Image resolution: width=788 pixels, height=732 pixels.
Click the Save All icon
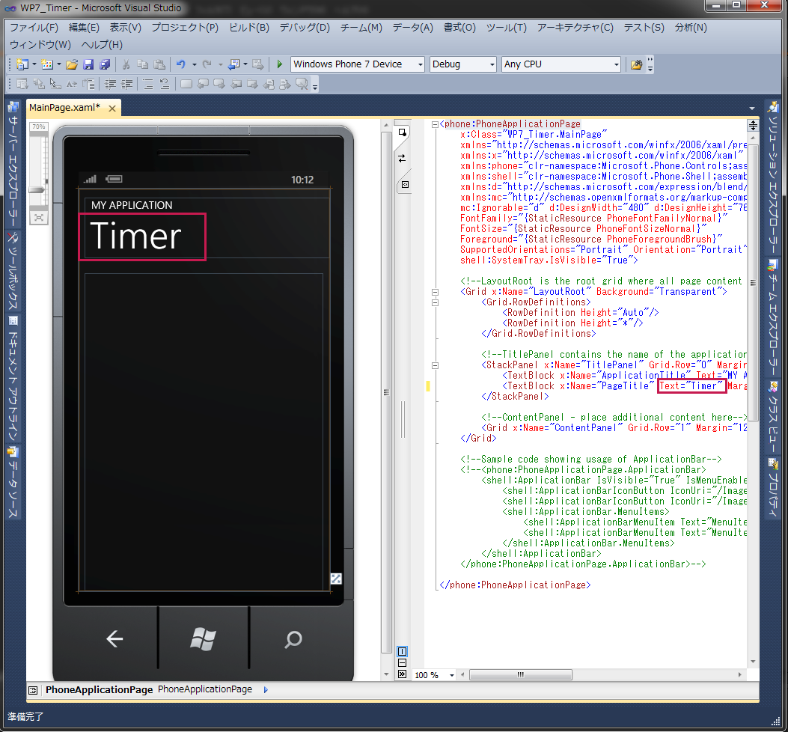[x=105, y=64]
